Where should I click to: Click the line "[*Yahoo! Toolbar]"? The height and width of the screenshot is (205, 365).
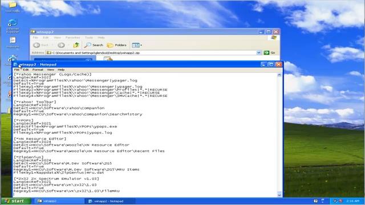(35, 102)
